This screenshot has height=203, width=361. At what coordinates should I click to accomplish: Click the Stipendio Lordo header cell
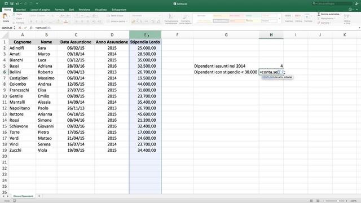tap(145, 42)
